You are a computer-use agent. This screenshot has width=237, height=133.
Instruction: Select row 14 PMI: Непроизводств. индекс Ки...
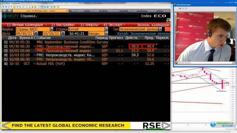click(66, 55)
